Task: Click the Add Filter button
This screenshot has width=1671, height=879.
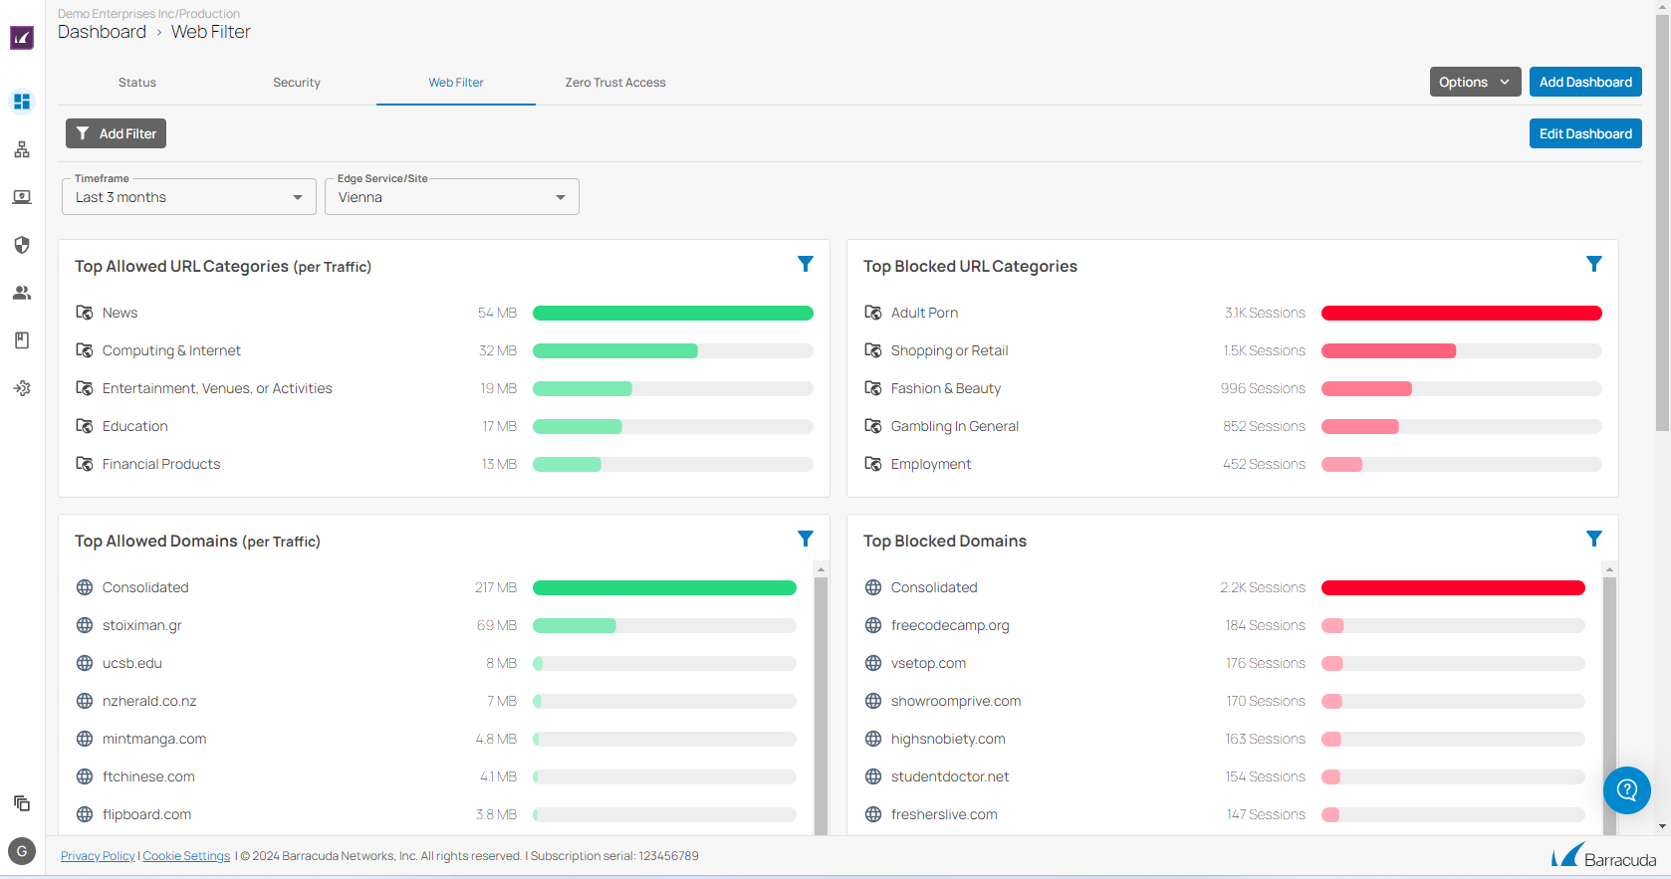Action: coord(116,133)
